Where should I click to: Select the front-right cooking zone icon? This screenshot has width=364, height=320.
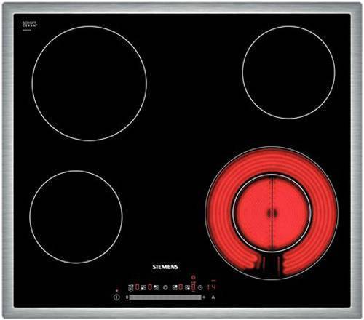click(187, 287)
